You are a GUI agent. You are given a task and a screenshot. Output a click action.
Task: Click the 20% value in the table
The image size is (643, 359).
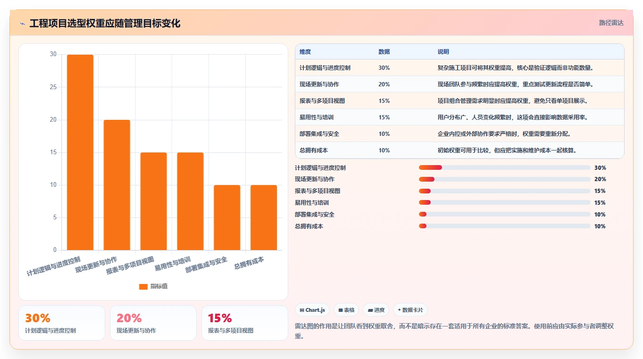click(384, 84)
